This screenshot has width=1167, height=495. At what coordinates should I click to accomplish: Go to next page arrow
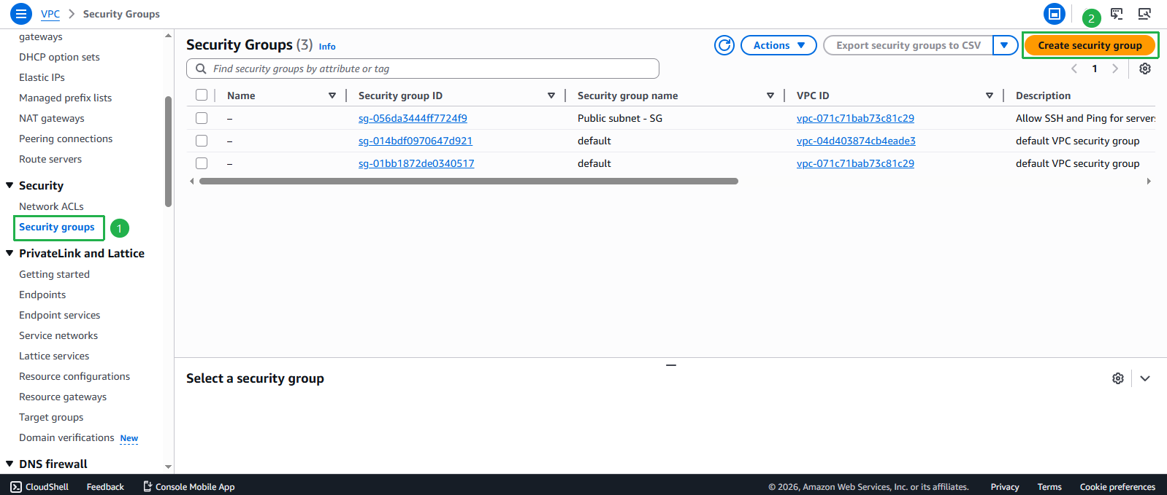point(1115,69)
